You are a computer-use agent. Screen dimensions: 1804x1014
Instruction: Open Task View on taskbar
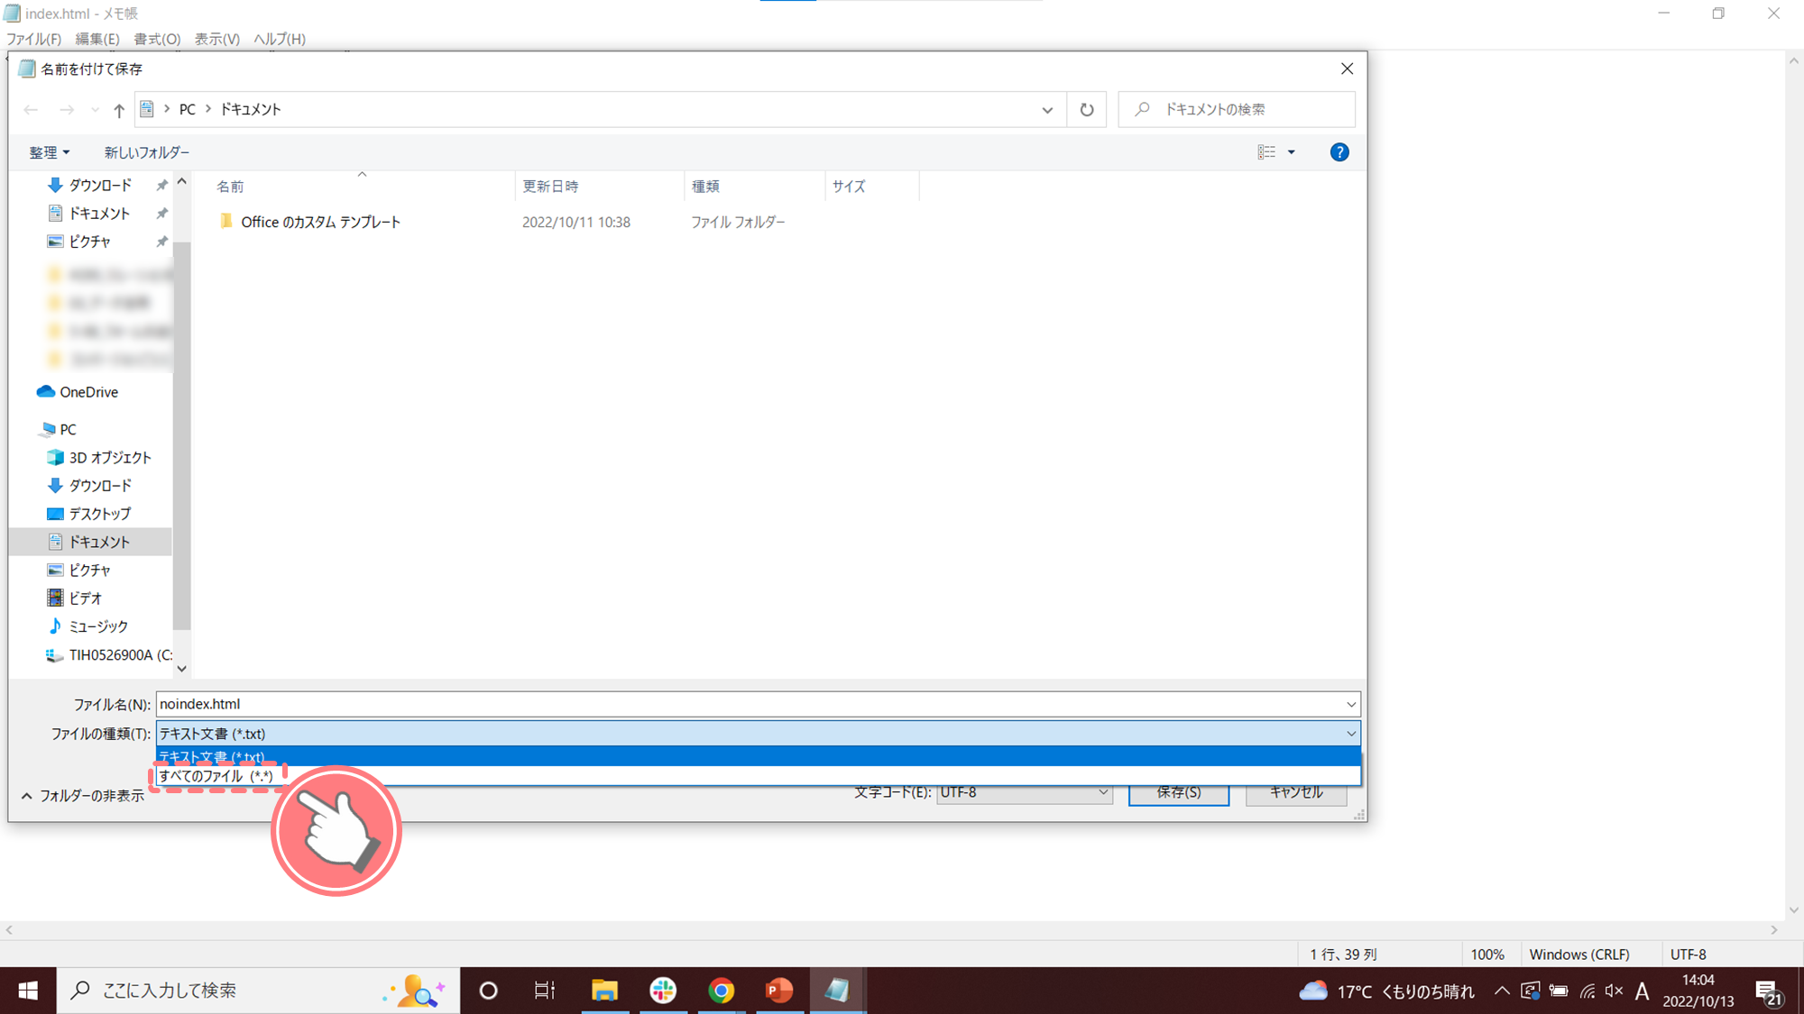point(545,991)
